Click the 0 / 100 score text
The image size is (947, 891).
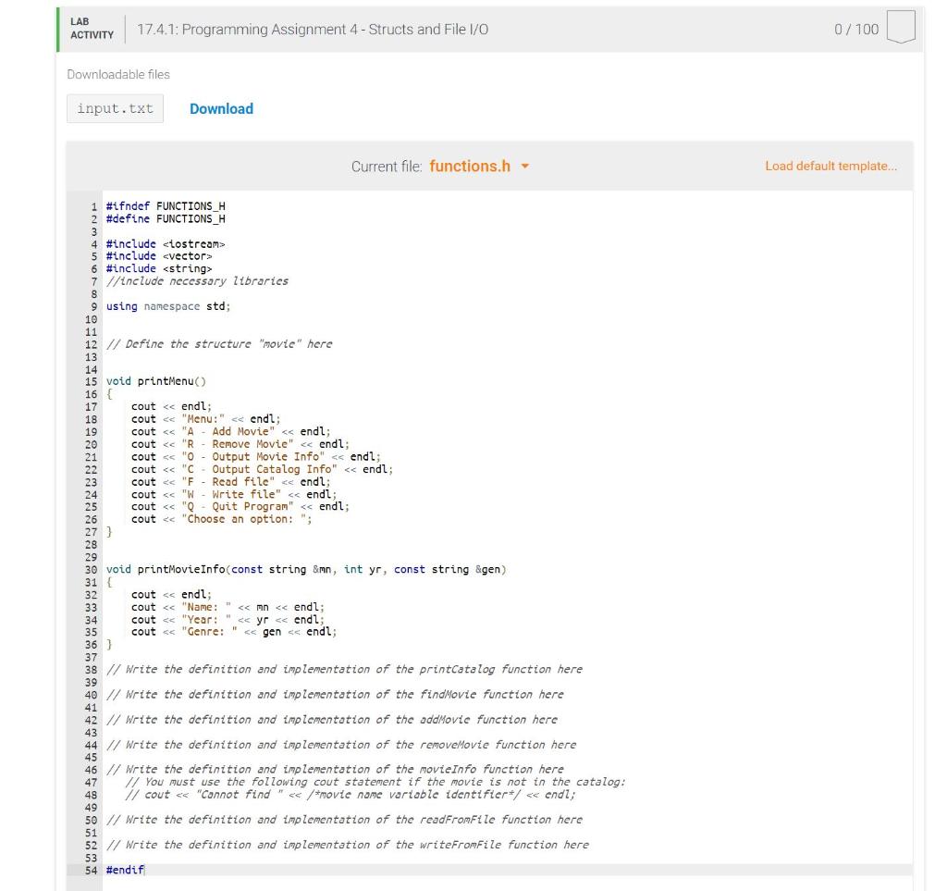[855, 29]
